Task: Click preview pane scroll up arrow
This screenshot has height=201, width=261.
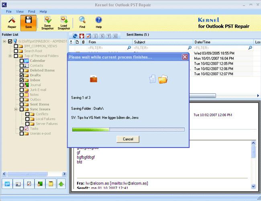Action: point(253,143)
